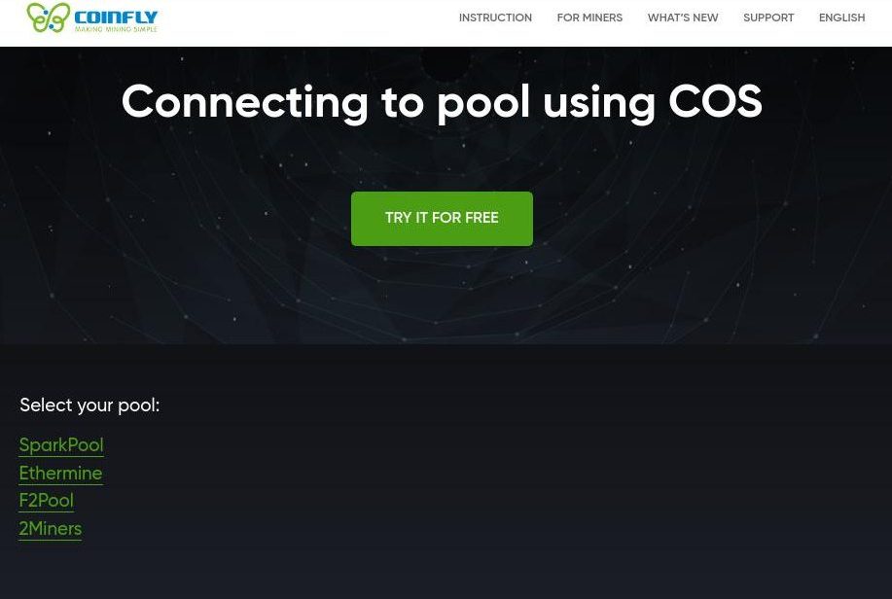Click the 'Making mining simple' tagline
The image size is (892, 599).
(116, 29)
